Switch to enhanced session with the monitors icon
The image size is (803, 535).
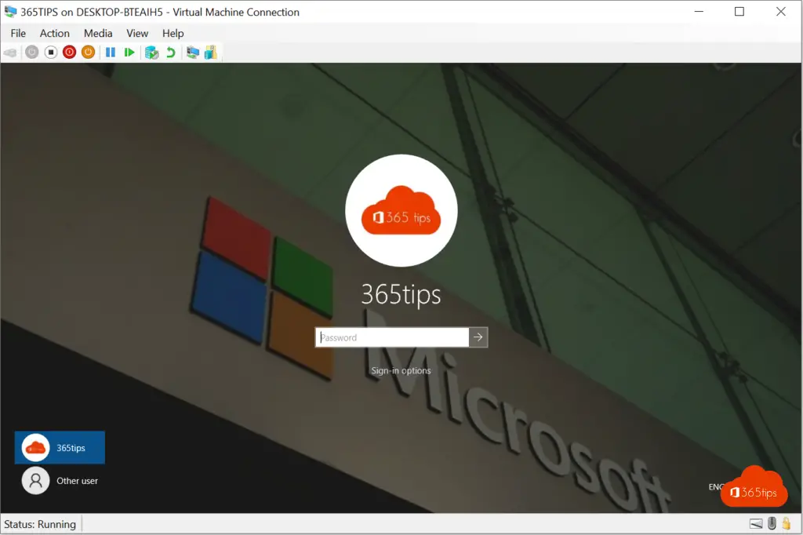click(x=192, y=53)
